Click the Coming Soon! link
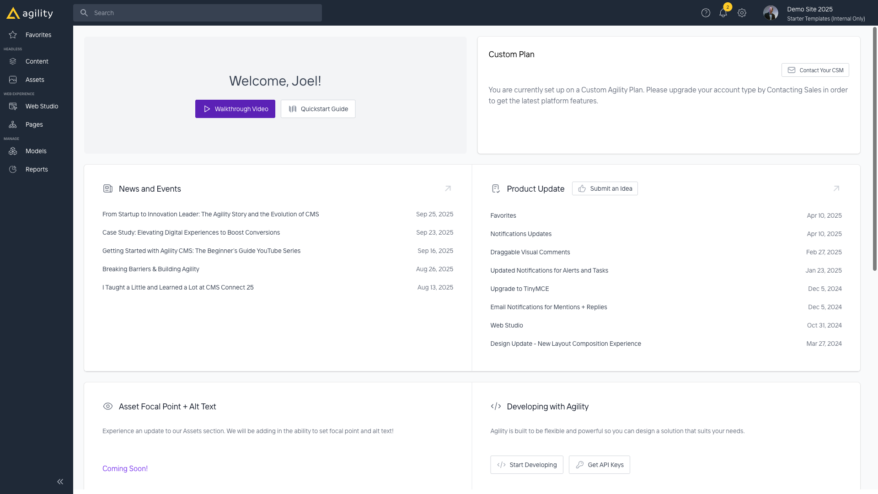 pyautogui.click(x=125, y=468)
